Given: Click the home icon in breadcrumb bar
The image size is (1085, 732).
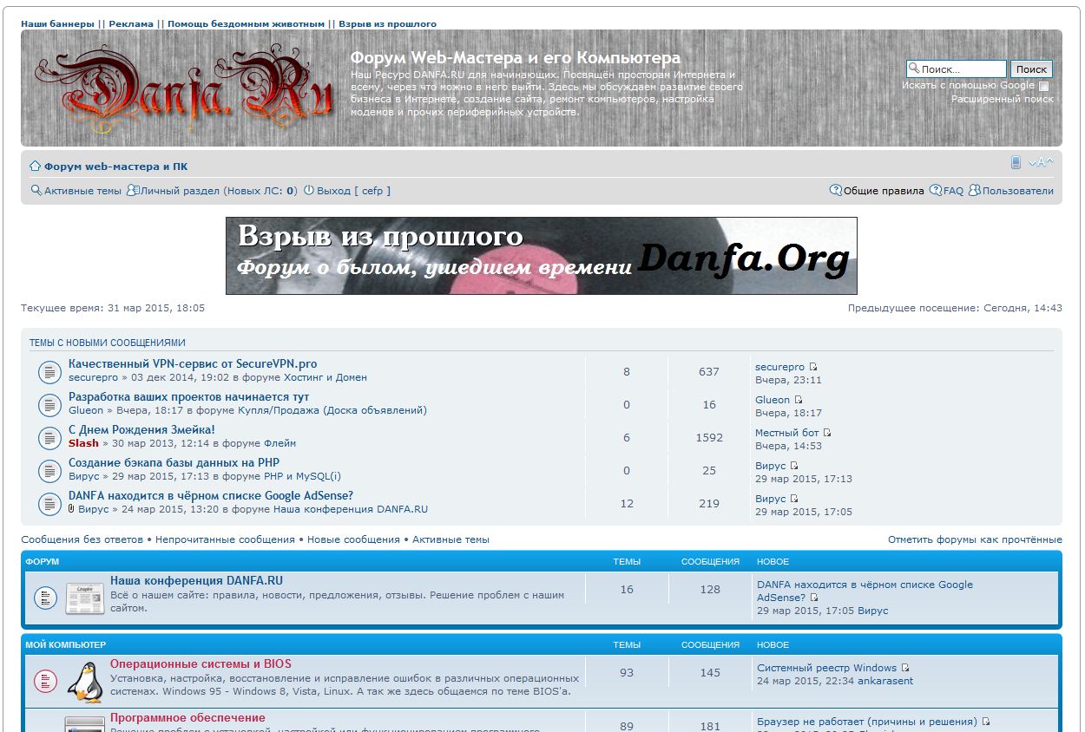Looking at the screenshot, I should (35, 167).
